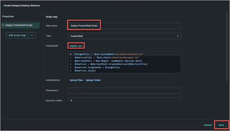Click the Add script step button

(17, 35)
